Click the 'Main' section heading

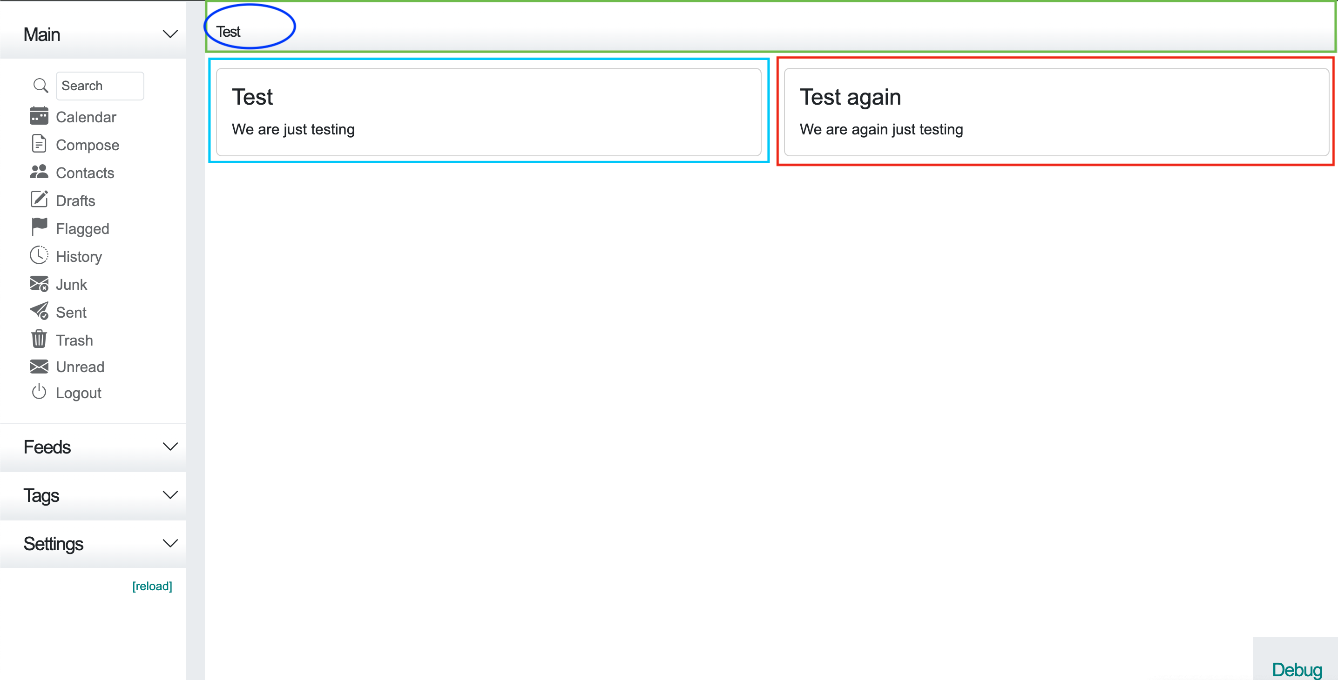41,35
